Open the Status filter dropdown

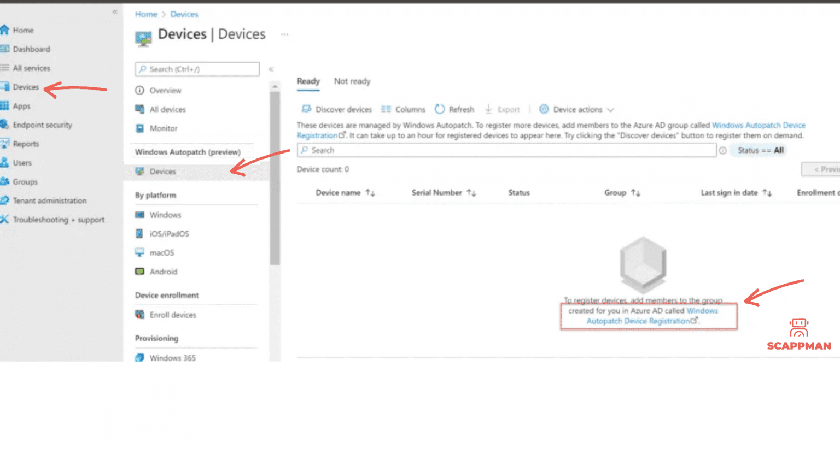[759, 150]
